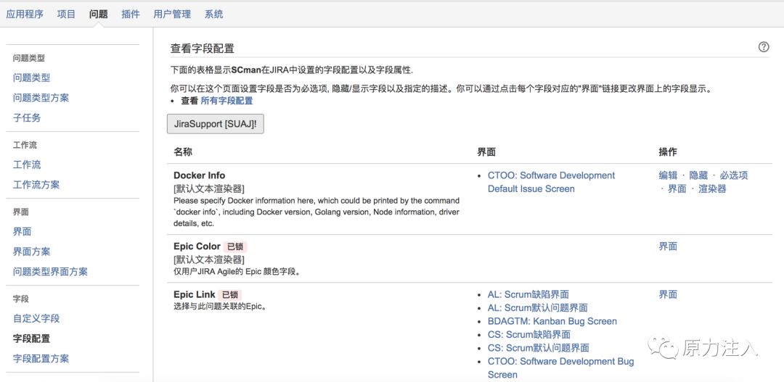Open the help question-mark icon
Image resolution: width=784 pixels, height=382 pixels.
tap(764, 47)
